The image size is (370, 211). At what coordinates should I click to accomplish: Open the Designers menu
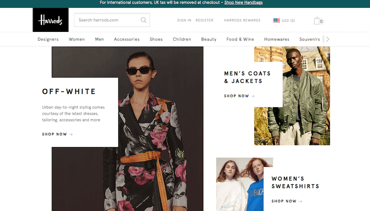tap(48, 39)
